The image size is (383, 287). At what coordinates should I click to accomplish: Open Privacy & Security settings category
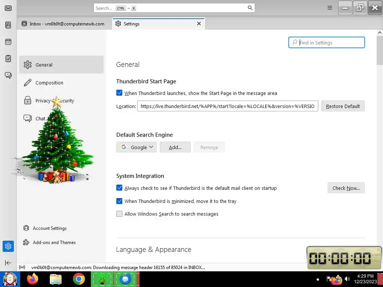click(x=61, y=101)
